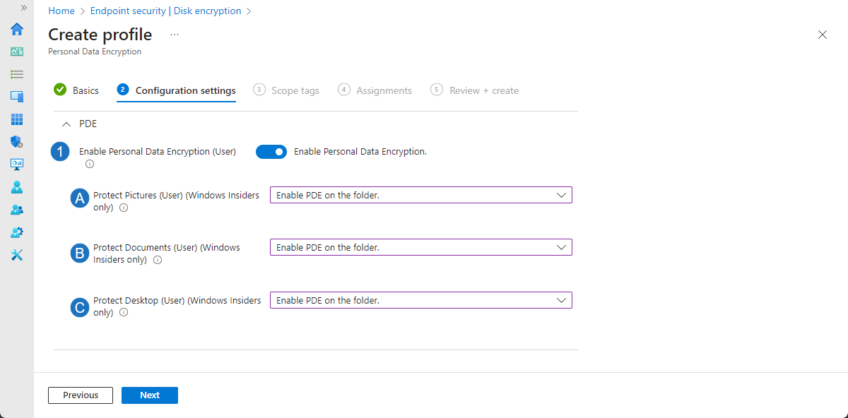The image size is (848, 418).
Task: Show info icon for Protect Documents
Action: point(158,260)
